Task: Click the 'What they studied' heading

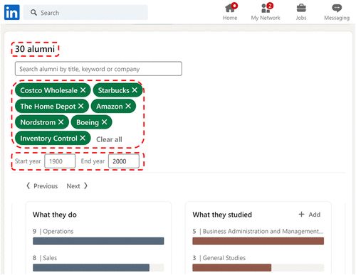Action: pos(222,215)
